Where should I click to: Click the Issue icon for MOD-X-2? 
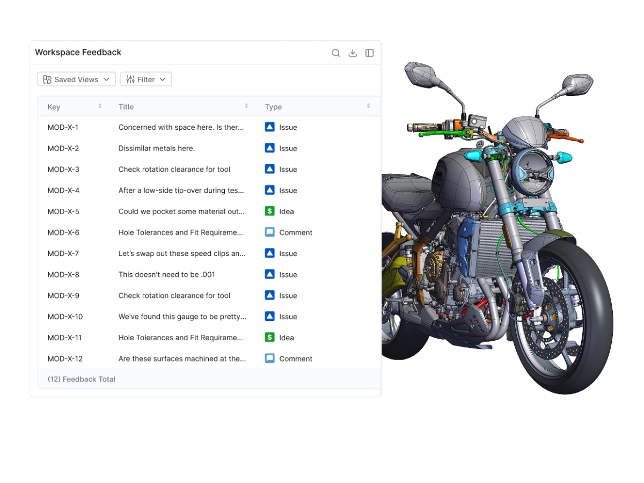pyautogui.click(x=270, y=148)
